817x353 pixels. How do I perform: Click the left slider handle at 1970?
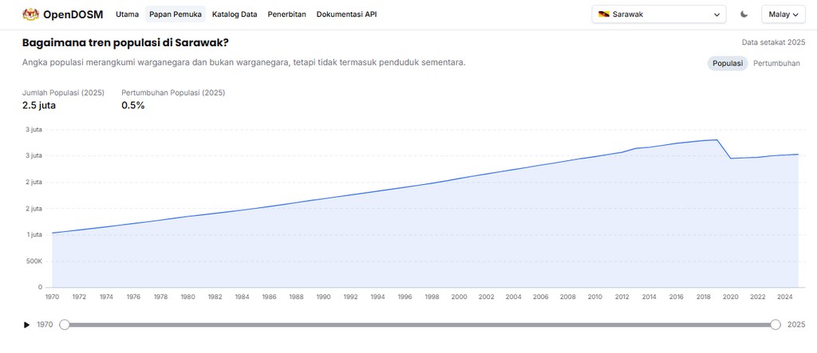point(65,324)
